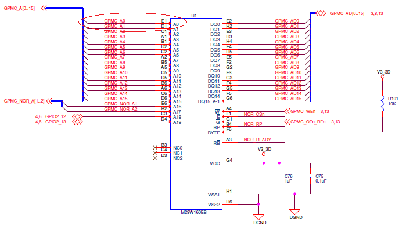
Task: Select the VSS2 pin name
Action: click(x=214, y=205)
